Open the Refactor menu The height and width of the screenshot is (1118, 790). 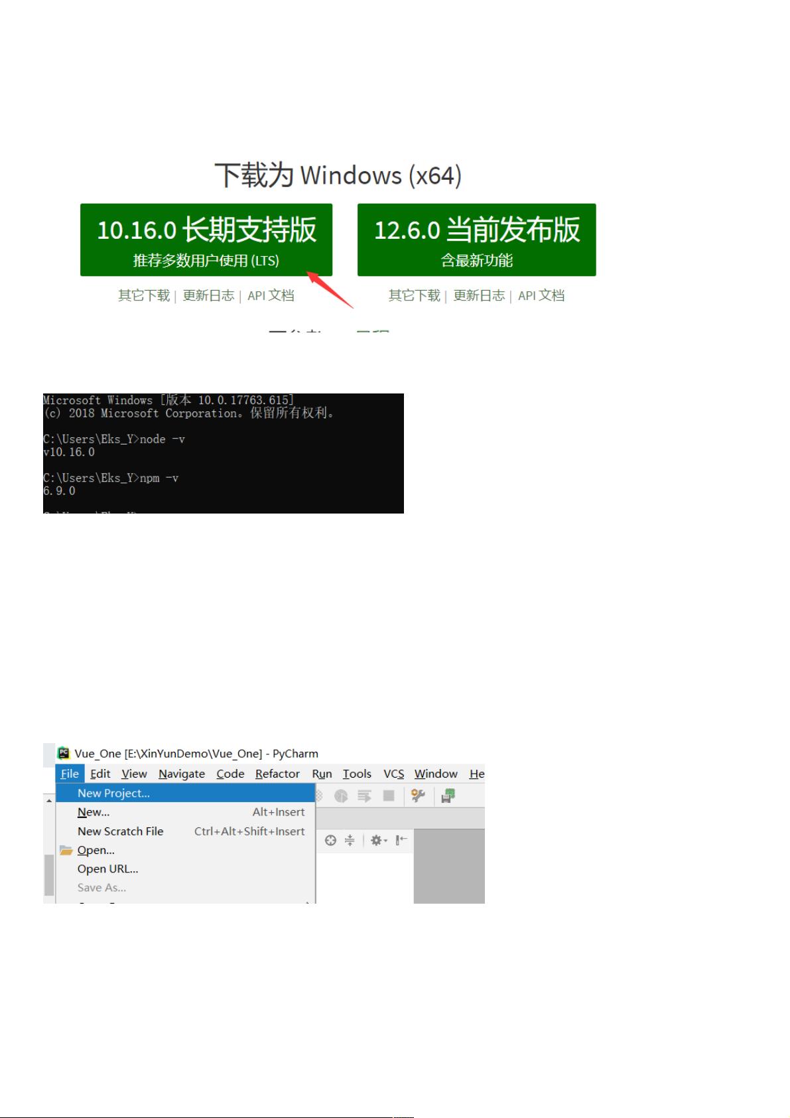(x=277, y=774)
